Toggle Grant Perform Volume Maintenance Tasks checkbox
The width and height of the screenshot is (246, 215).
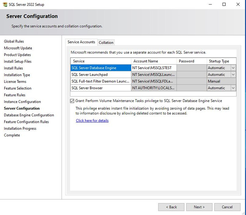(72, 101)
